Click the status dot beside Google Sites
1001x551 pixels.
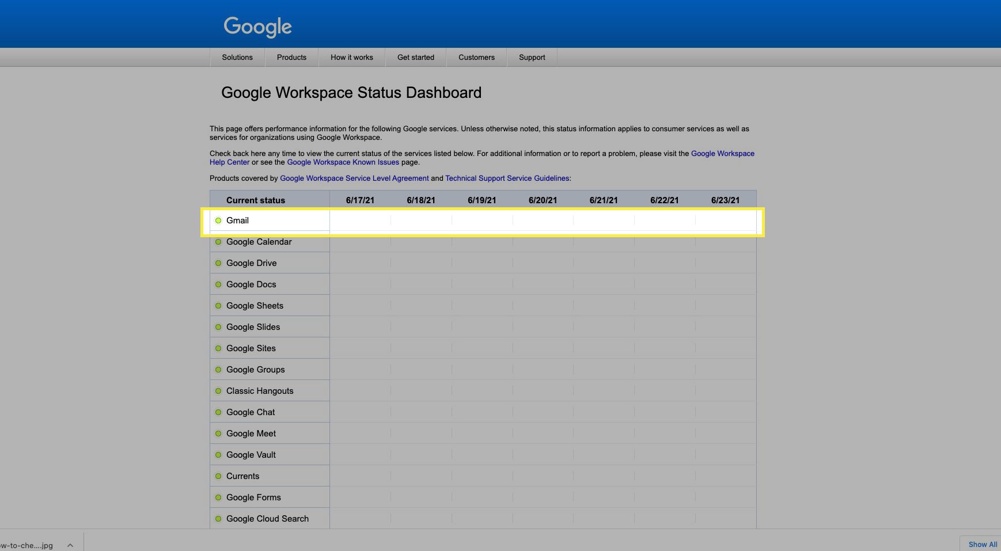(218, 348)
